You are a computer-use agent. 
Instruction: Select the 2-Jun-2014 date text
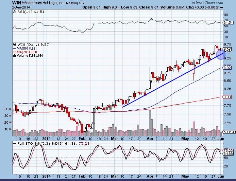21,7
